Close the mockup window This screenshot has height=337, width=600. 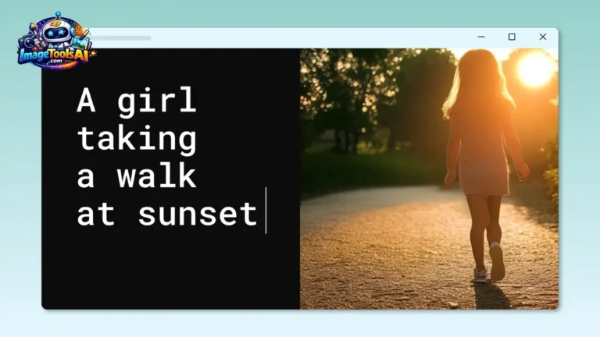point(543,37)
